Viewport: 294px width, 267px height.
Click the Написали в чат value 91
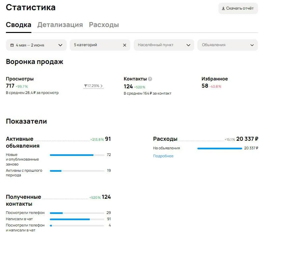[x=109, y=219]
